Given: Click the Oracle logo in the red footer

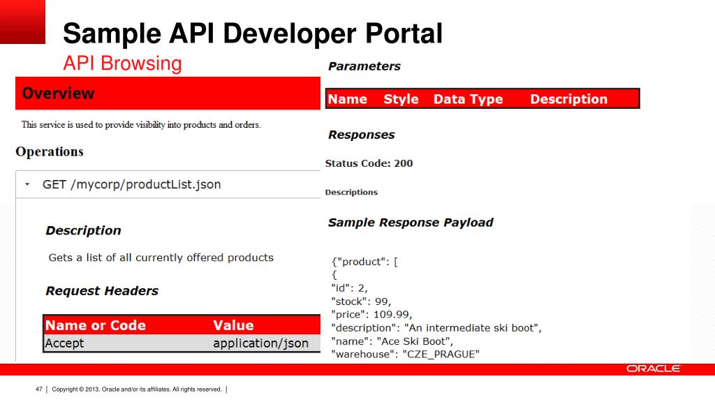Looking at the screenshot, I should [653, 368].
